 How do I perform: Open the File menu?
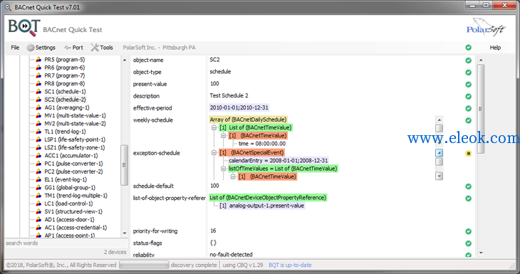point(15,48)
